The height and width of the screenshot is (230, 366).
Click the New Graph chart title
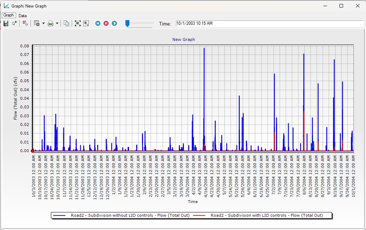tap(184, 39)
